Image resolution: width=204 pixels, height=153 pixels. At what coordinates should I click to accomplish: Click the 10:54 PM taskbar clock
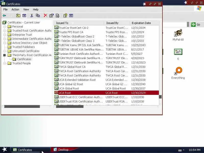pyautogui.click(x=195, y=150)
